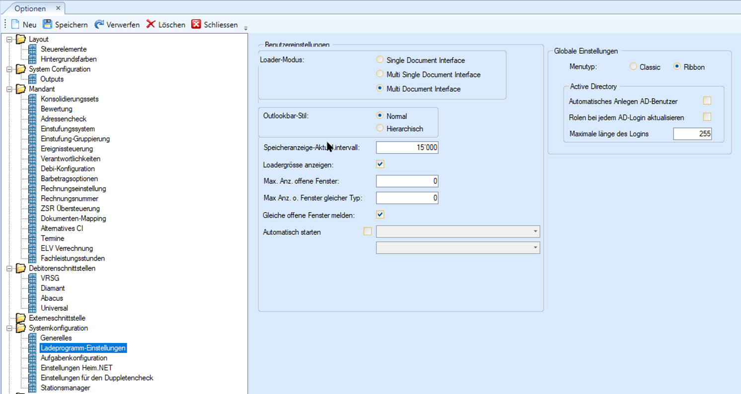Click the grid icon beside Stationsmanager

tap(33, 388)
